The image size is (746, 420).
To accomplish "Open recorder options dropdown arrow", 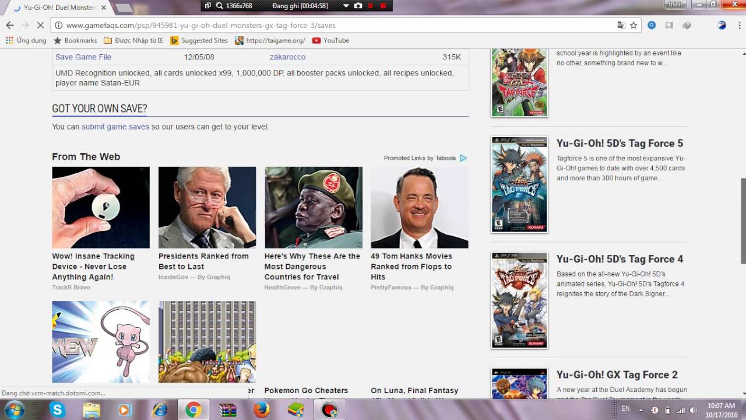I will tap(346, 5).
